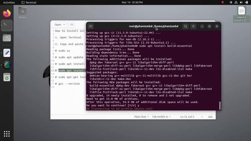Click the terminal title root@phantombd

(x=153, y=26)
